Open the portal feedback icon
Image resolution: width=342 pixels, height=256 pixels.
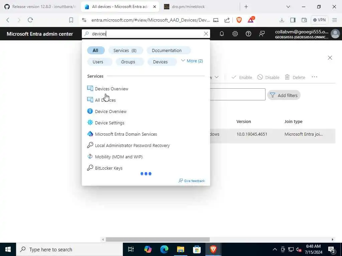(x=262, y=34)
